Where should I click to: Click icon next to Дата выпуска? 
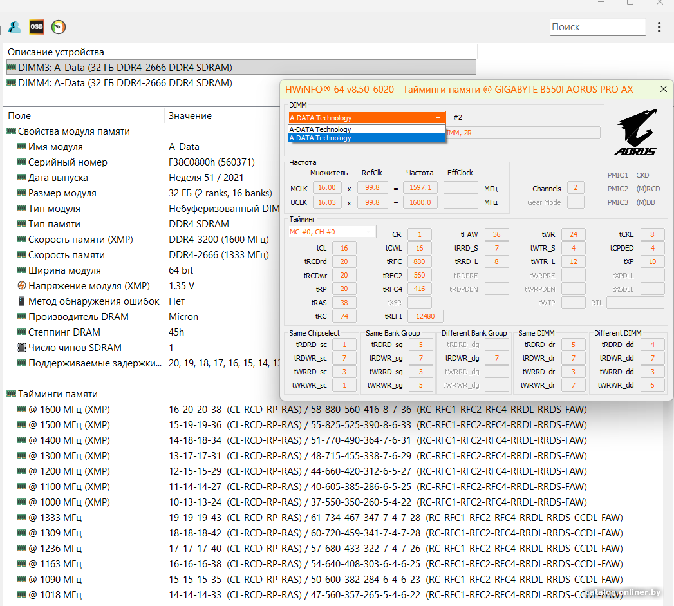tap(21, 177)
